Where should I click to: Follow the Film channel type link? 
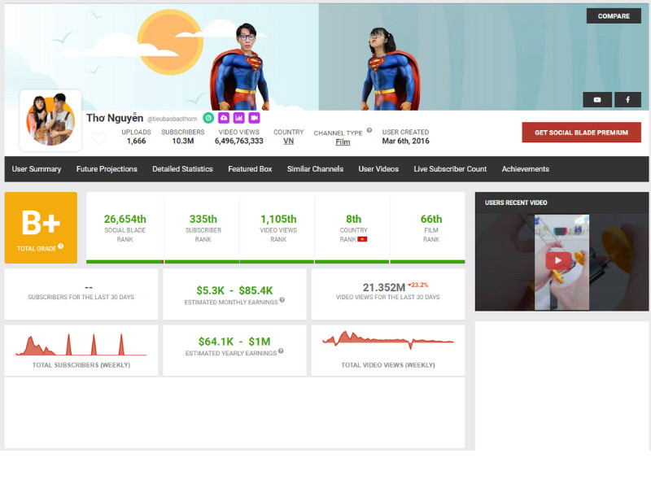(343, 142)
